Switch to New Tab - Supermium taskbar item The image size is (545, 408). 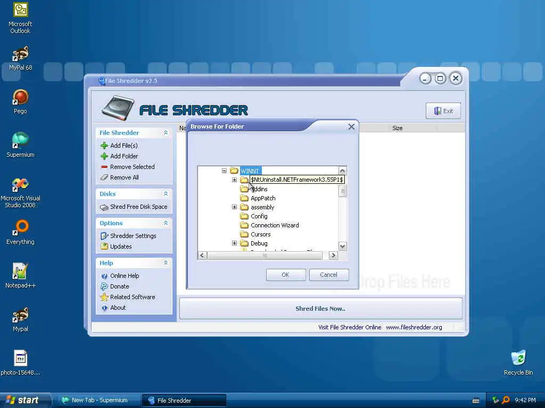99,400
